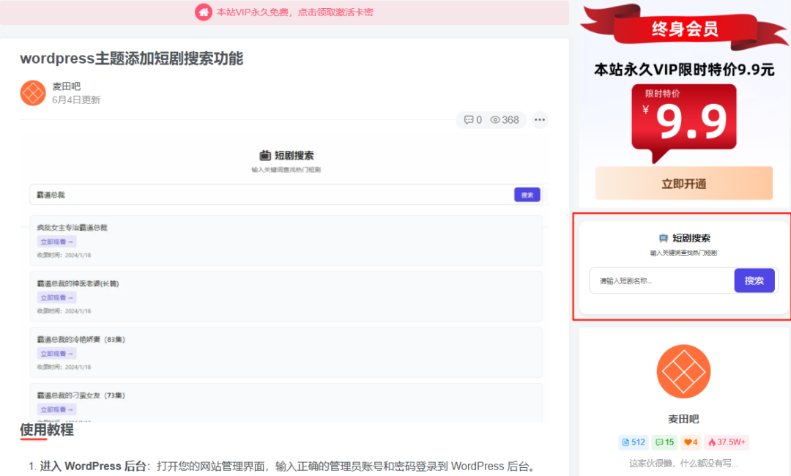
Task: Click the 9.9 limited-price tag graphic
Action: click(683, 122)
